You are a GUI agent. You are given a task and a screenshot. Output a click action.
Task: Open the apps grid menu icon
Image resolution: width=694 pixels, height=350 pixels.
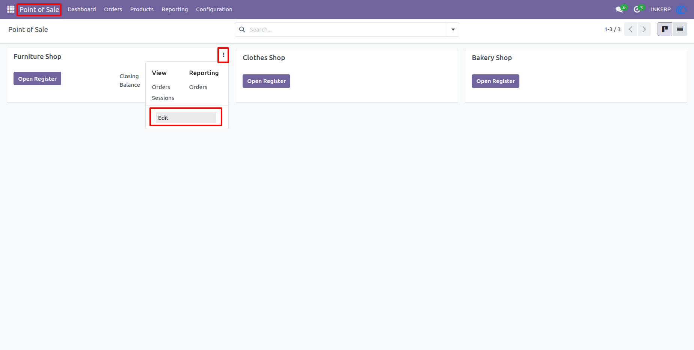pos(11,9)
